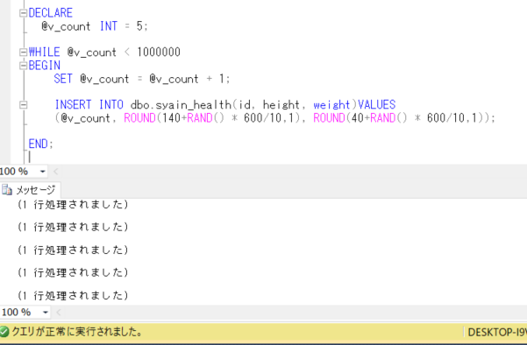Click the 1000000 loop limit value
The image size is (527, 345).
point(159,53)
